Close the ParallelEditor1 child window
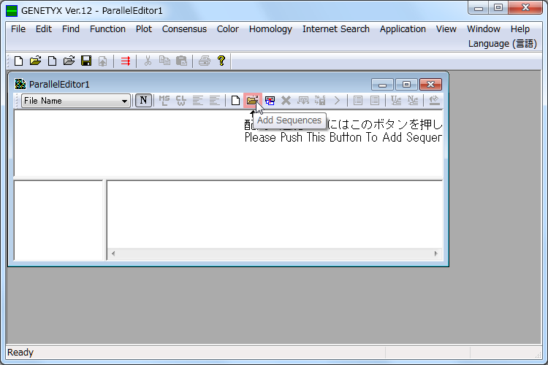 point(430,84)
